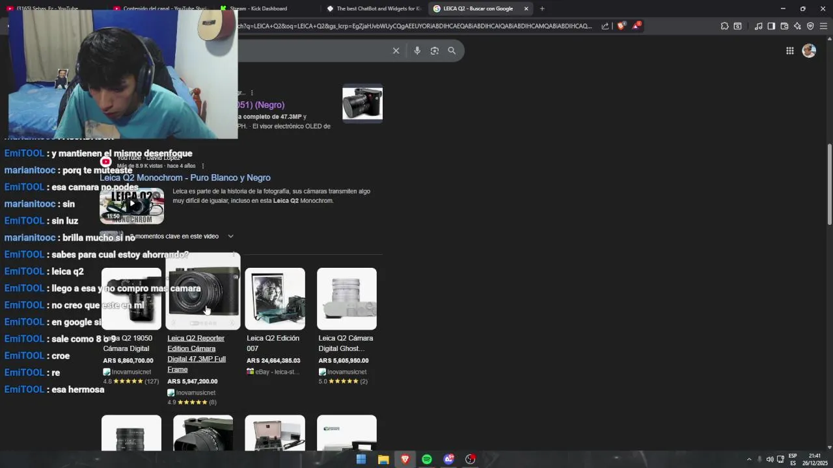Toggle the browser sidebar panel
This screenshot has height=468, width=833.
click(771, 26)
